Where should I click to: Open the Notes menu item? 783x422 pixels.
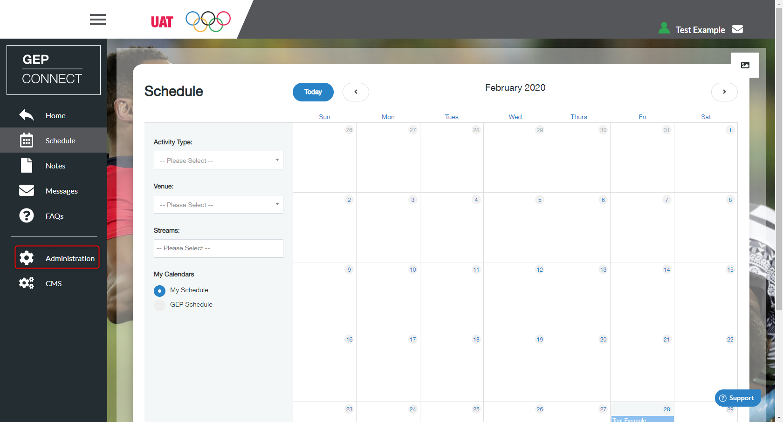(x=54, y=165)
